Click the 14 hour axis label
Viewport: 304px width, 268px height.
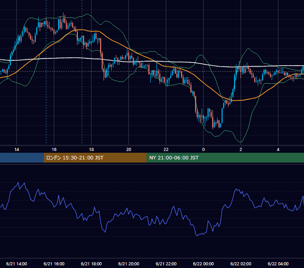[17, 150]
